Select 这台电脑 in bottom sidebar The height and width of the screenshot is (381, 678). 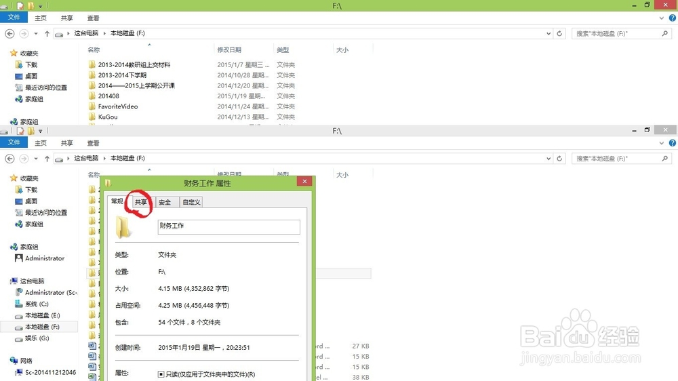click(x=32, y=281)
